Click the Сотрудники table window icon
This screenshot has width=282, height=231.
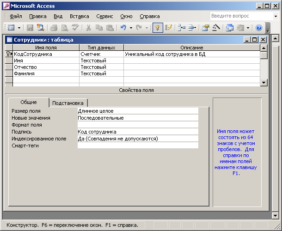click(10, 40)
